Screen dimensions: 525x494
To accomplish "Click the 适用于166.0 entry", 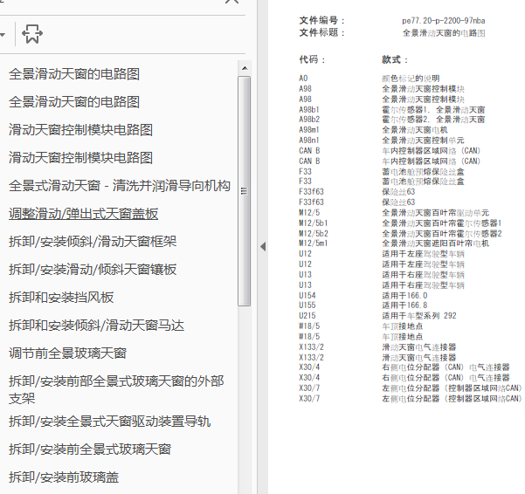I will click(404, 296).
